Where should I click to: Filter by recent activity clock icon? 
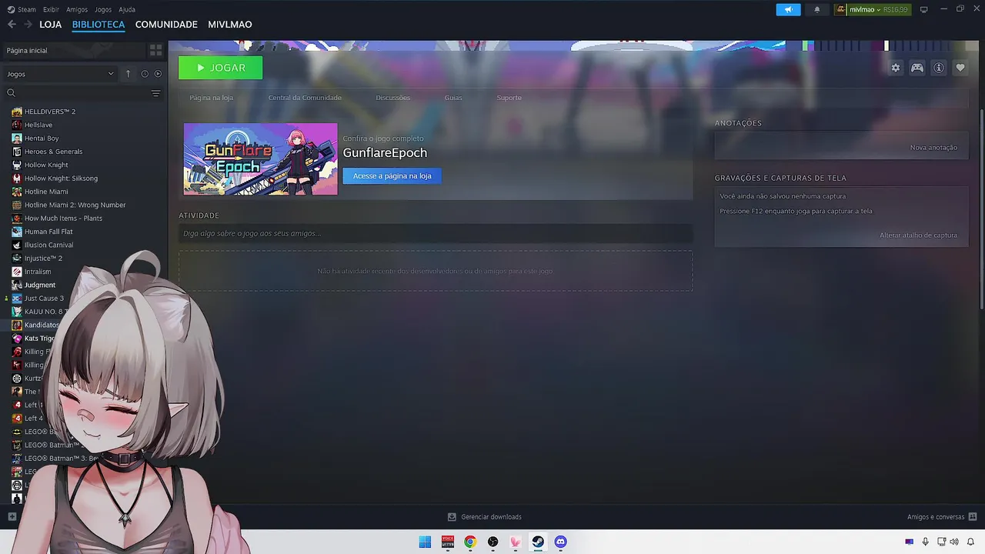145,74
